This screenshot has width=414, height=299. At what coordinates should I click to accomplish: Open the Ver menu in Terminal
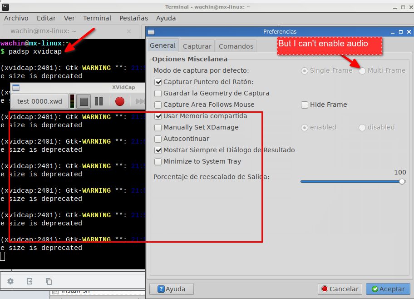(x=69, y=18)
